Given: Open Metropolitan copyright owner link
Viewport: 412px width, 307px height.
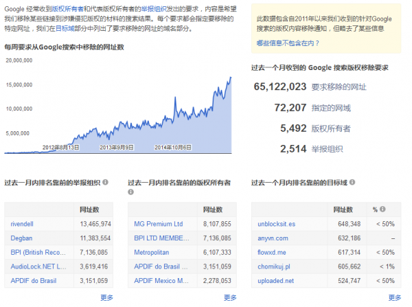Looking at the screenshot, I should (x=152, y=252).
